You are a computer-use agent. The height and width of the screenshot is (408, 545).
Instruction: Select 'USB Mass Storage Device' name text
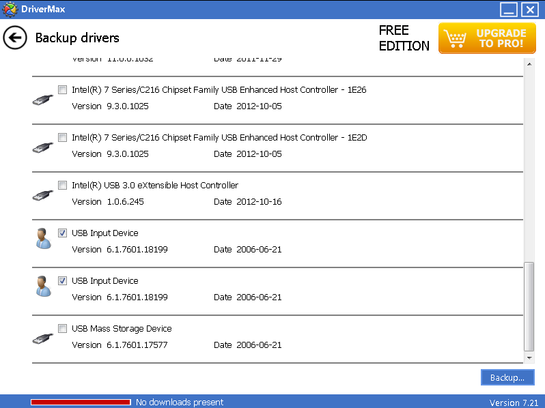point(122,328)
